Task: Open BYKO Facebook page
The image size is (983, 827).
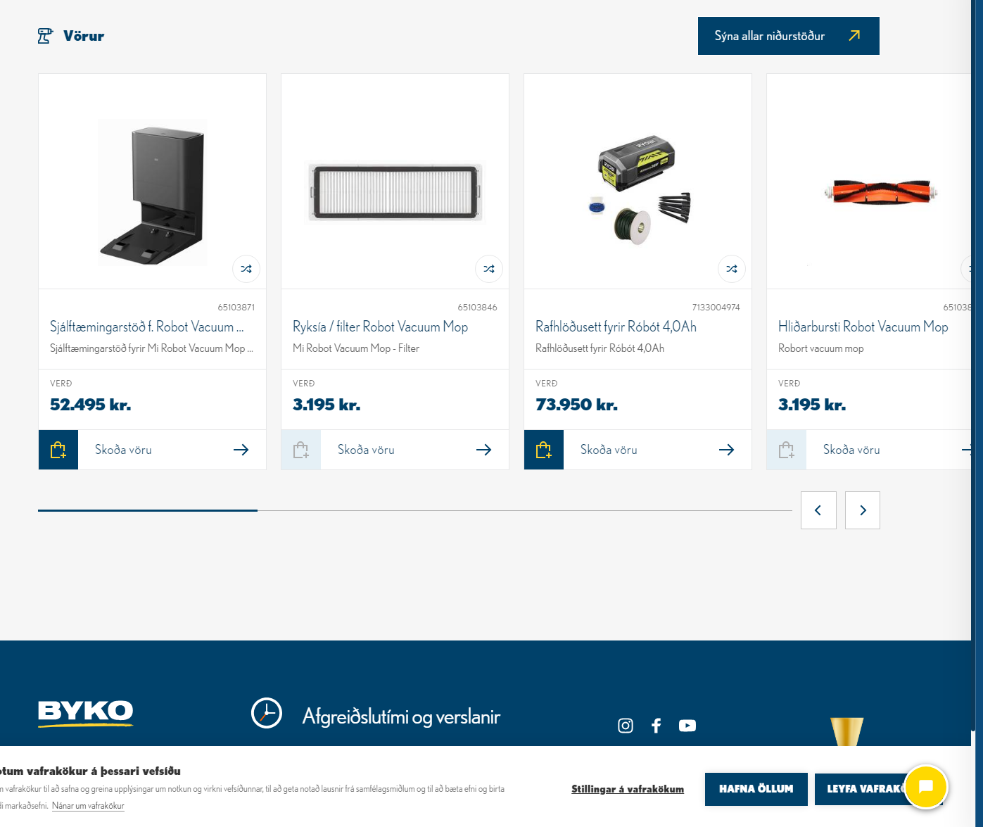Action: tap(657, 726)
